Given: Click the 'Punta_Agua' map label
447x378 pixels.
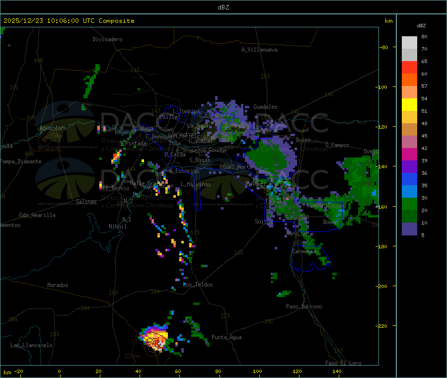Looking at the screenshot, I should (226, 337).
